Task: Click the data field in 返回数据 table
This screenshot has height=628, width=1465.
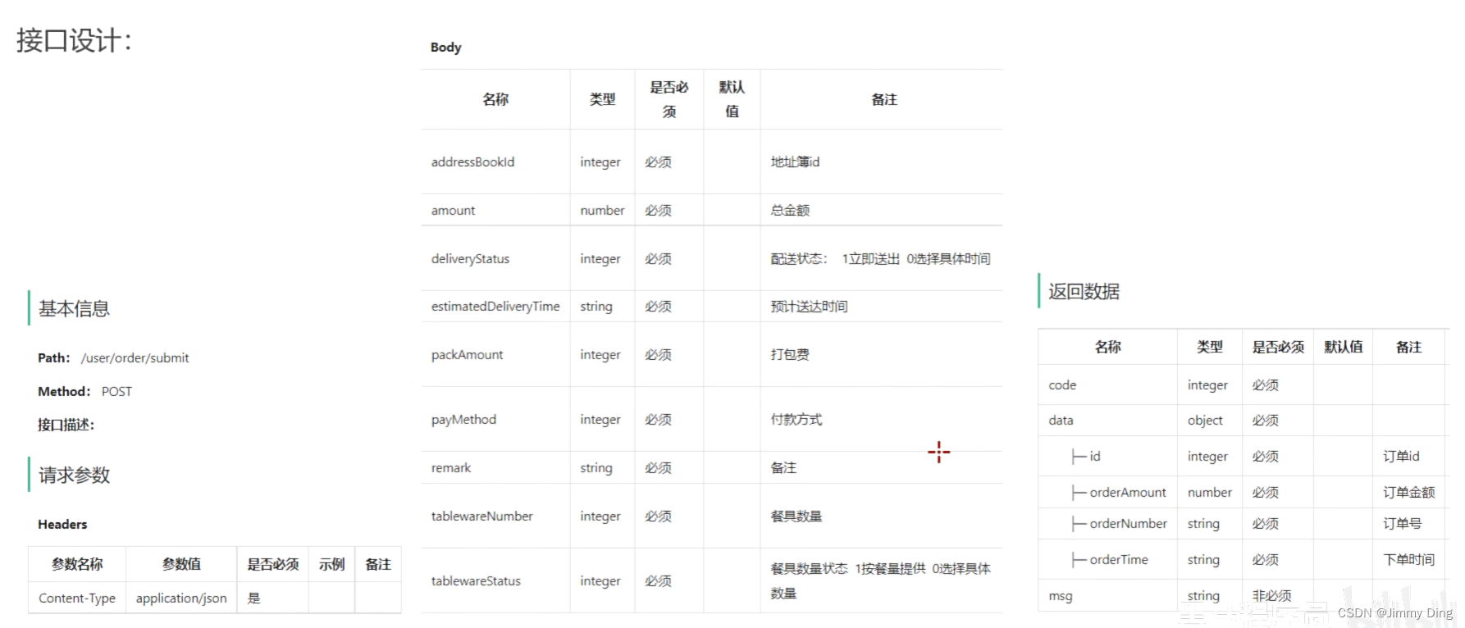Action: (1061, 420)
